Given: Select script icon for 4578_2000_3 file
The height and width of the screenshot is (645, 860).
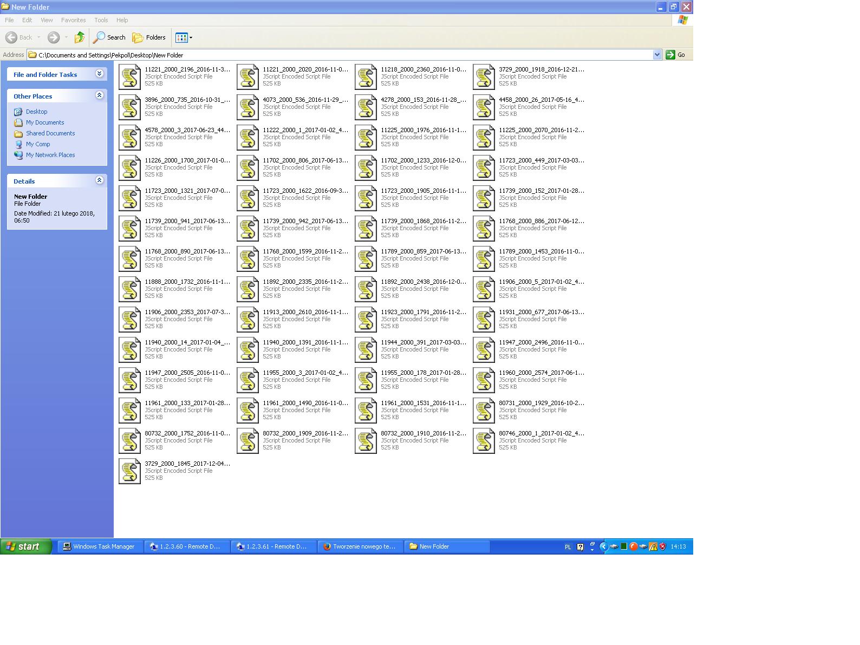Looking at the screenshot, I should pyautogui.click(x=129, y=138).
